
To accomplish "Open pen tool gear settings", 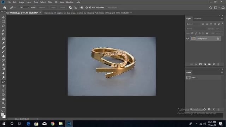I will [x=87, y=8].
